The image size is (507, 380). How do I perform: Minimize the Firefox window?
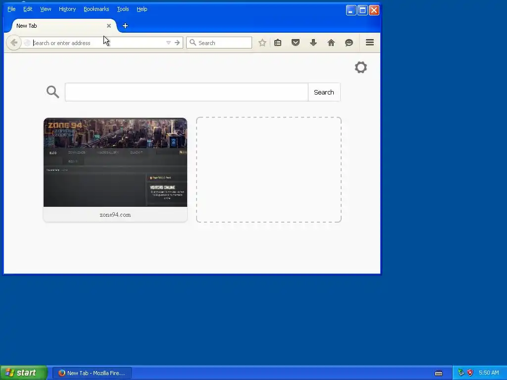pos(351,10)
